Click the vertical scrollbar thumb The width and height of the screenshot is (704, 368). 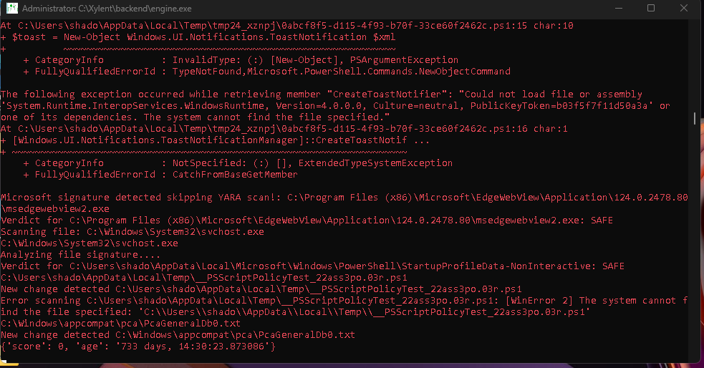coord(694,118)
